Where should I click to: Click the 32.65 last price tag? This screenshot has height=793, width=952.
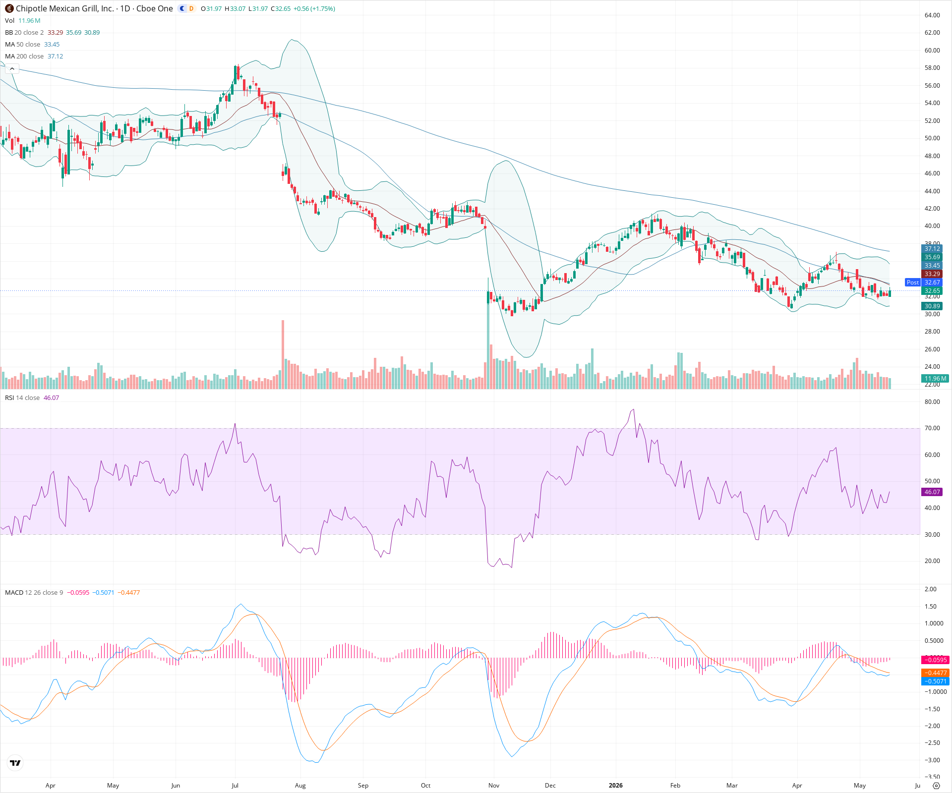pyautogui.click(x=932, y=290)
